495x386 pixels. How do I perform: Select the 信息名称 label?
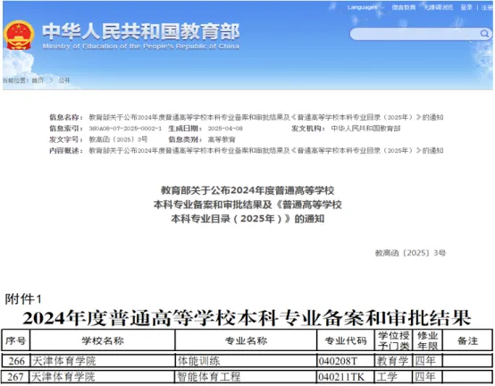coord(65,117)
